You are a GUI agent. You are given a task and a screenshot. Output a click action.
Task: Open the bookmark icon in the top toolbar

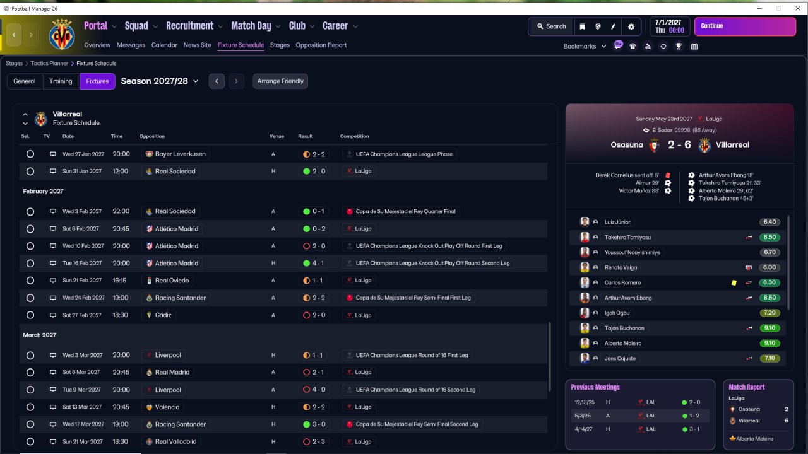tap(582, 26)
